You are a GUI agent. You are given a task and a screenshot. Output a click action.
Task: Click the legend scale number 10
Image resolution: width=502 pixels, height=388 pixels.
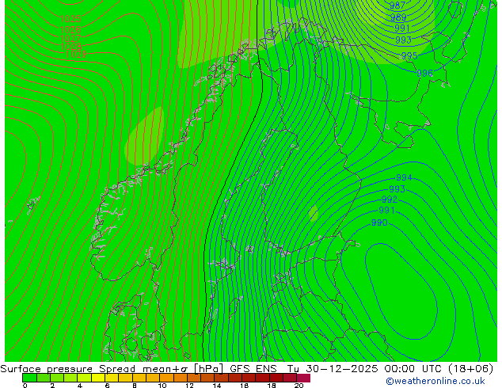tap(162, 386)
